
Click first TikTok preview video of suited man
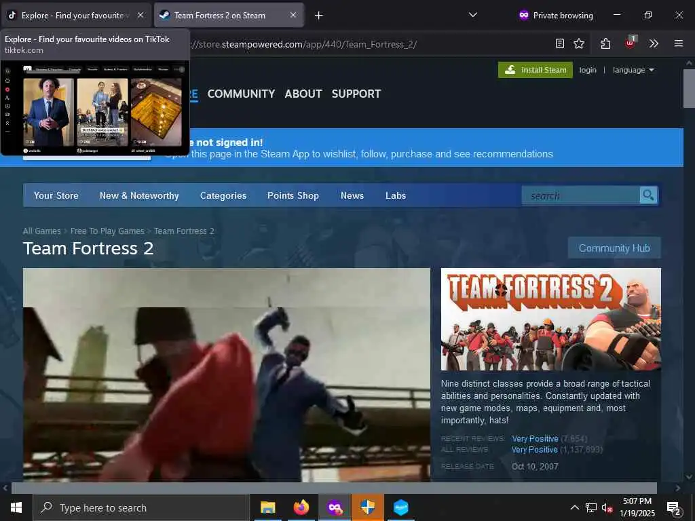(x=49, y=112)
